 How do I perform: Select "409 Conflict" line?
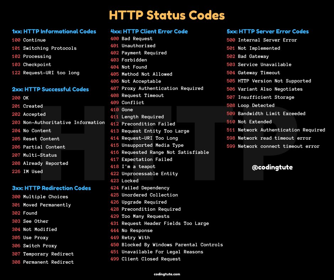pos(127,103)
